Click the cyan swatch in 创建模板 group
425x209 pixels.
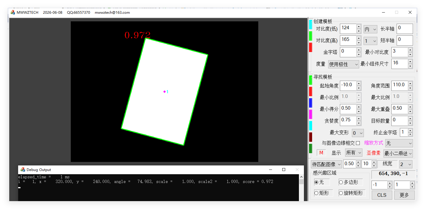pos(311,25)
